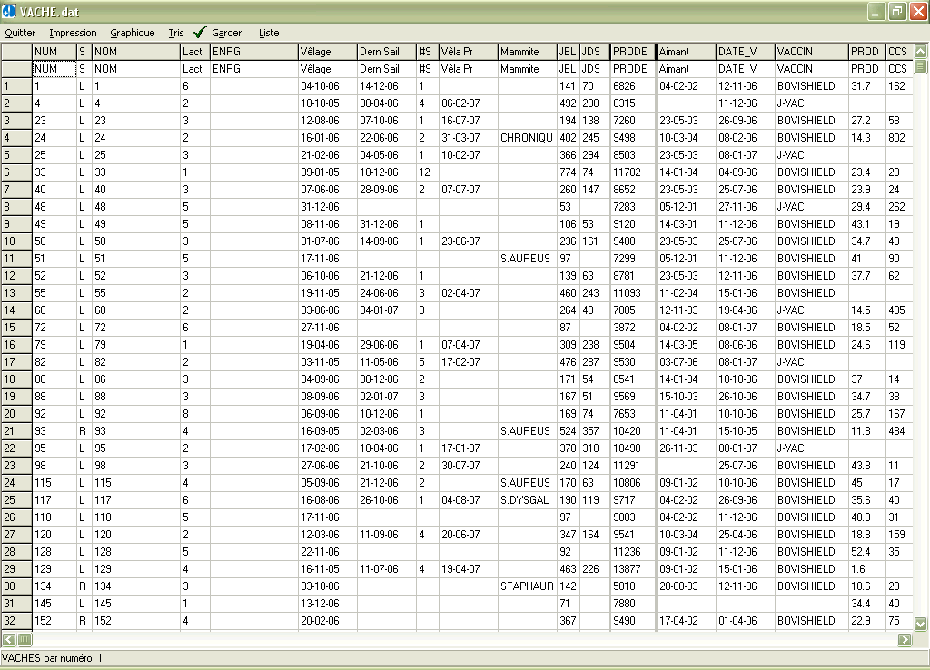Click the Aimant date 20-08-03

pos(686,586)
